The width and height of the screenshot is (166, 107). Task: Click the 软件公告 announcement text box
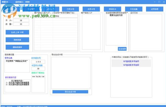pyautogui.click(x=17, y=66)
